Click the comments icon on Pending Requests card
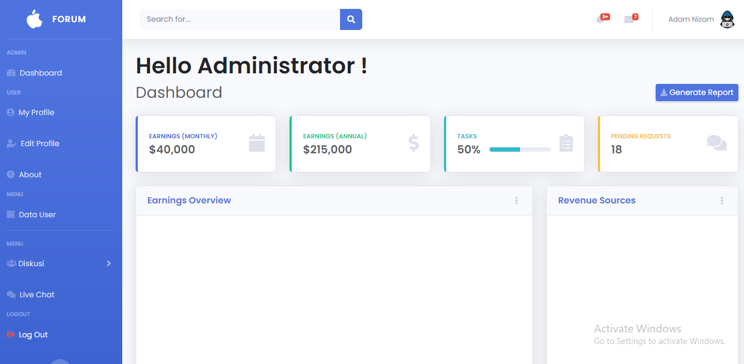This screenshot has width=744, height=364. coord(716,143)
